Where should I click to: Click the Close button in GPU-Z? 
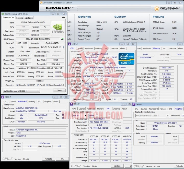click(x=59, y=90)
